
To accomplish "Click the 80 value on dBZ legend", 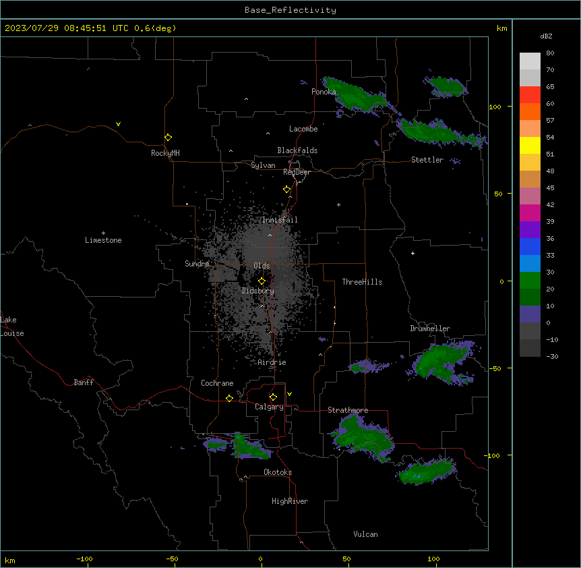I will click(550, 53).
